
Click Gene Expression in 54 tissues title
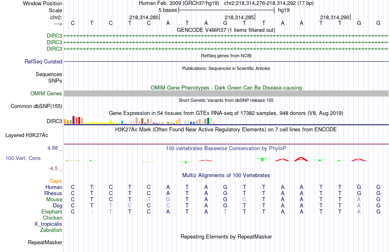[x=226, y=113]
